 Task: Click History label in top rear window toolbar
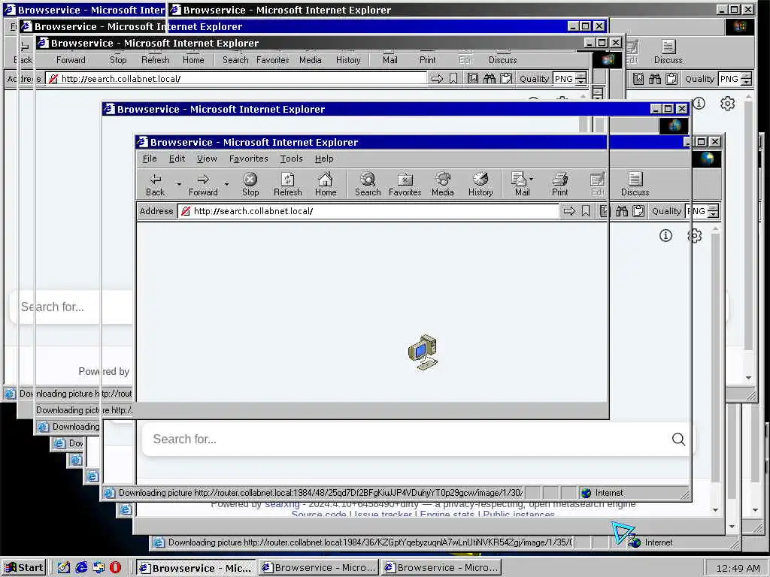pos(348,60)
